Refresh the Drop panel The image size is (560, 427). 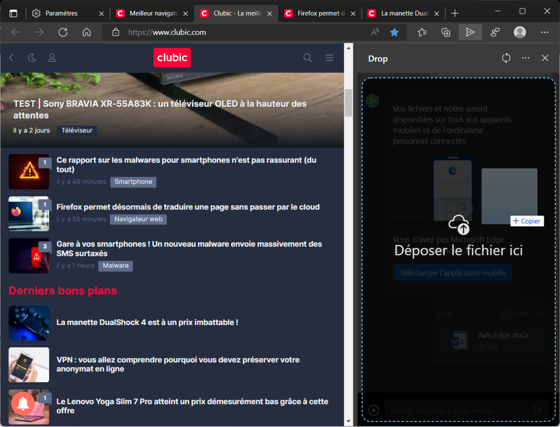(x=506, y=58)
